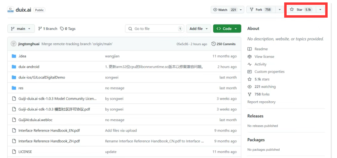Open the Star lists dropdown arrow
The height and width of the screenshot is (158, 337).
(320, 10)
